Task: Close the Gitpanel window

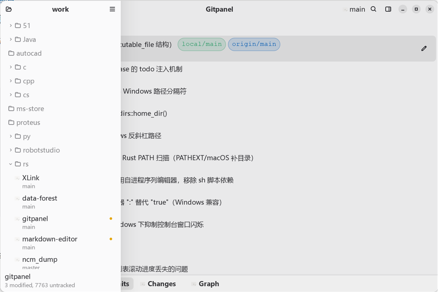Action: pos(429,9)
